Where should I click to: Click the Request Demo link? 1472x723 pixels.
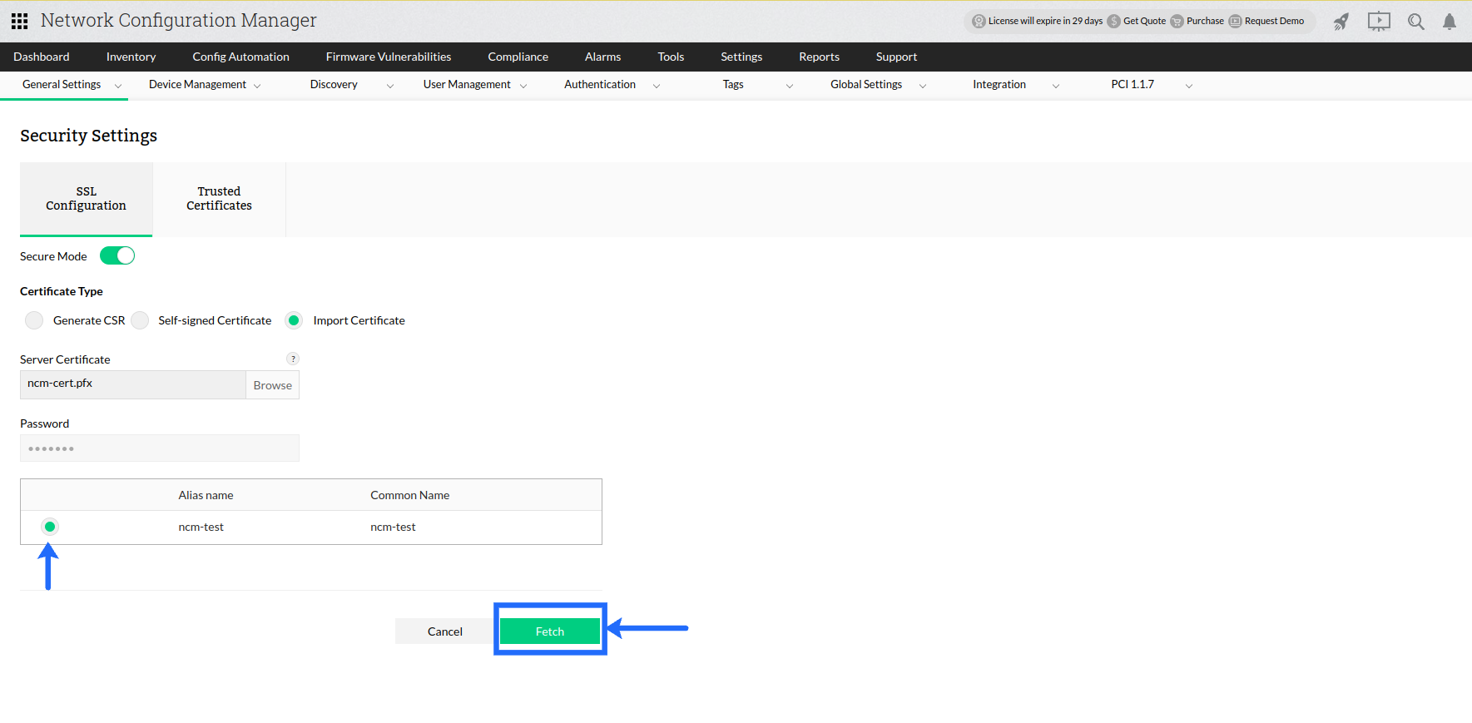[1275, 22]
